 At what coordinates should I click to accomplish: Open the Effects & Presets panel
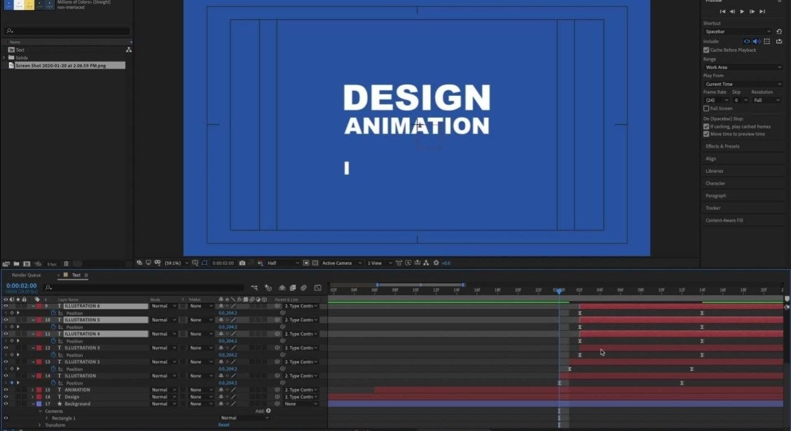click(x=722, y=146)
